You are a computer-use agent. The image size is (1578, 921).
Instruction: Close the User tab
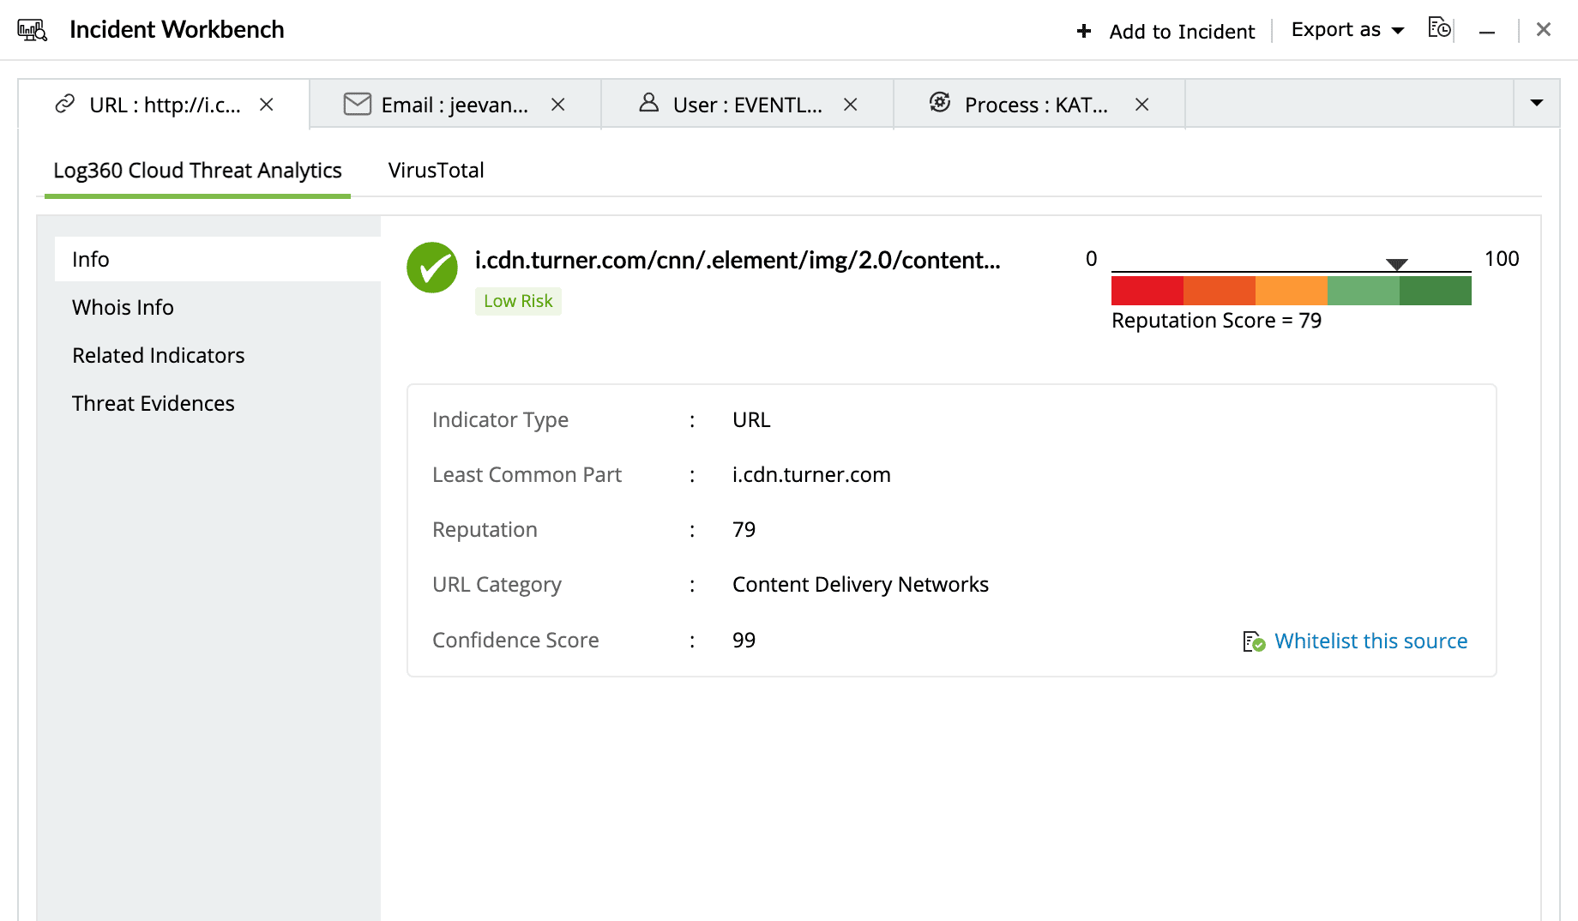(x=851, y=105)
